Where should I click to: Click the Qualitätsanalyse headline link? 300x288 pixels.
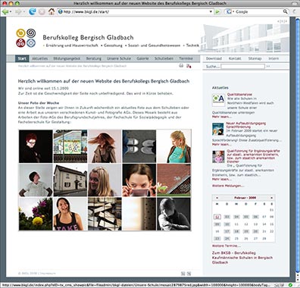(239, 94)
